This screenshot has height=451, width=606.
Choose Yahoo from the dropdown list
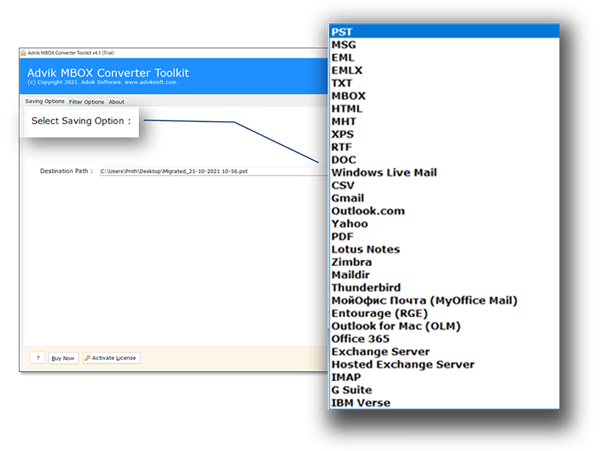click(445, 223)
